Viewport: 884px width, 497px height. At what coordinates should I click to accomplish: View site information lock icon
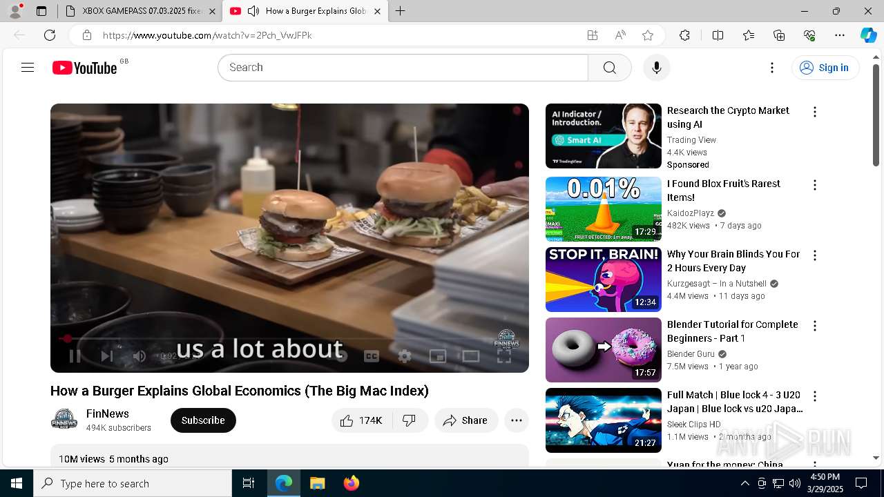pyautogui.click(x=86, y=35)
